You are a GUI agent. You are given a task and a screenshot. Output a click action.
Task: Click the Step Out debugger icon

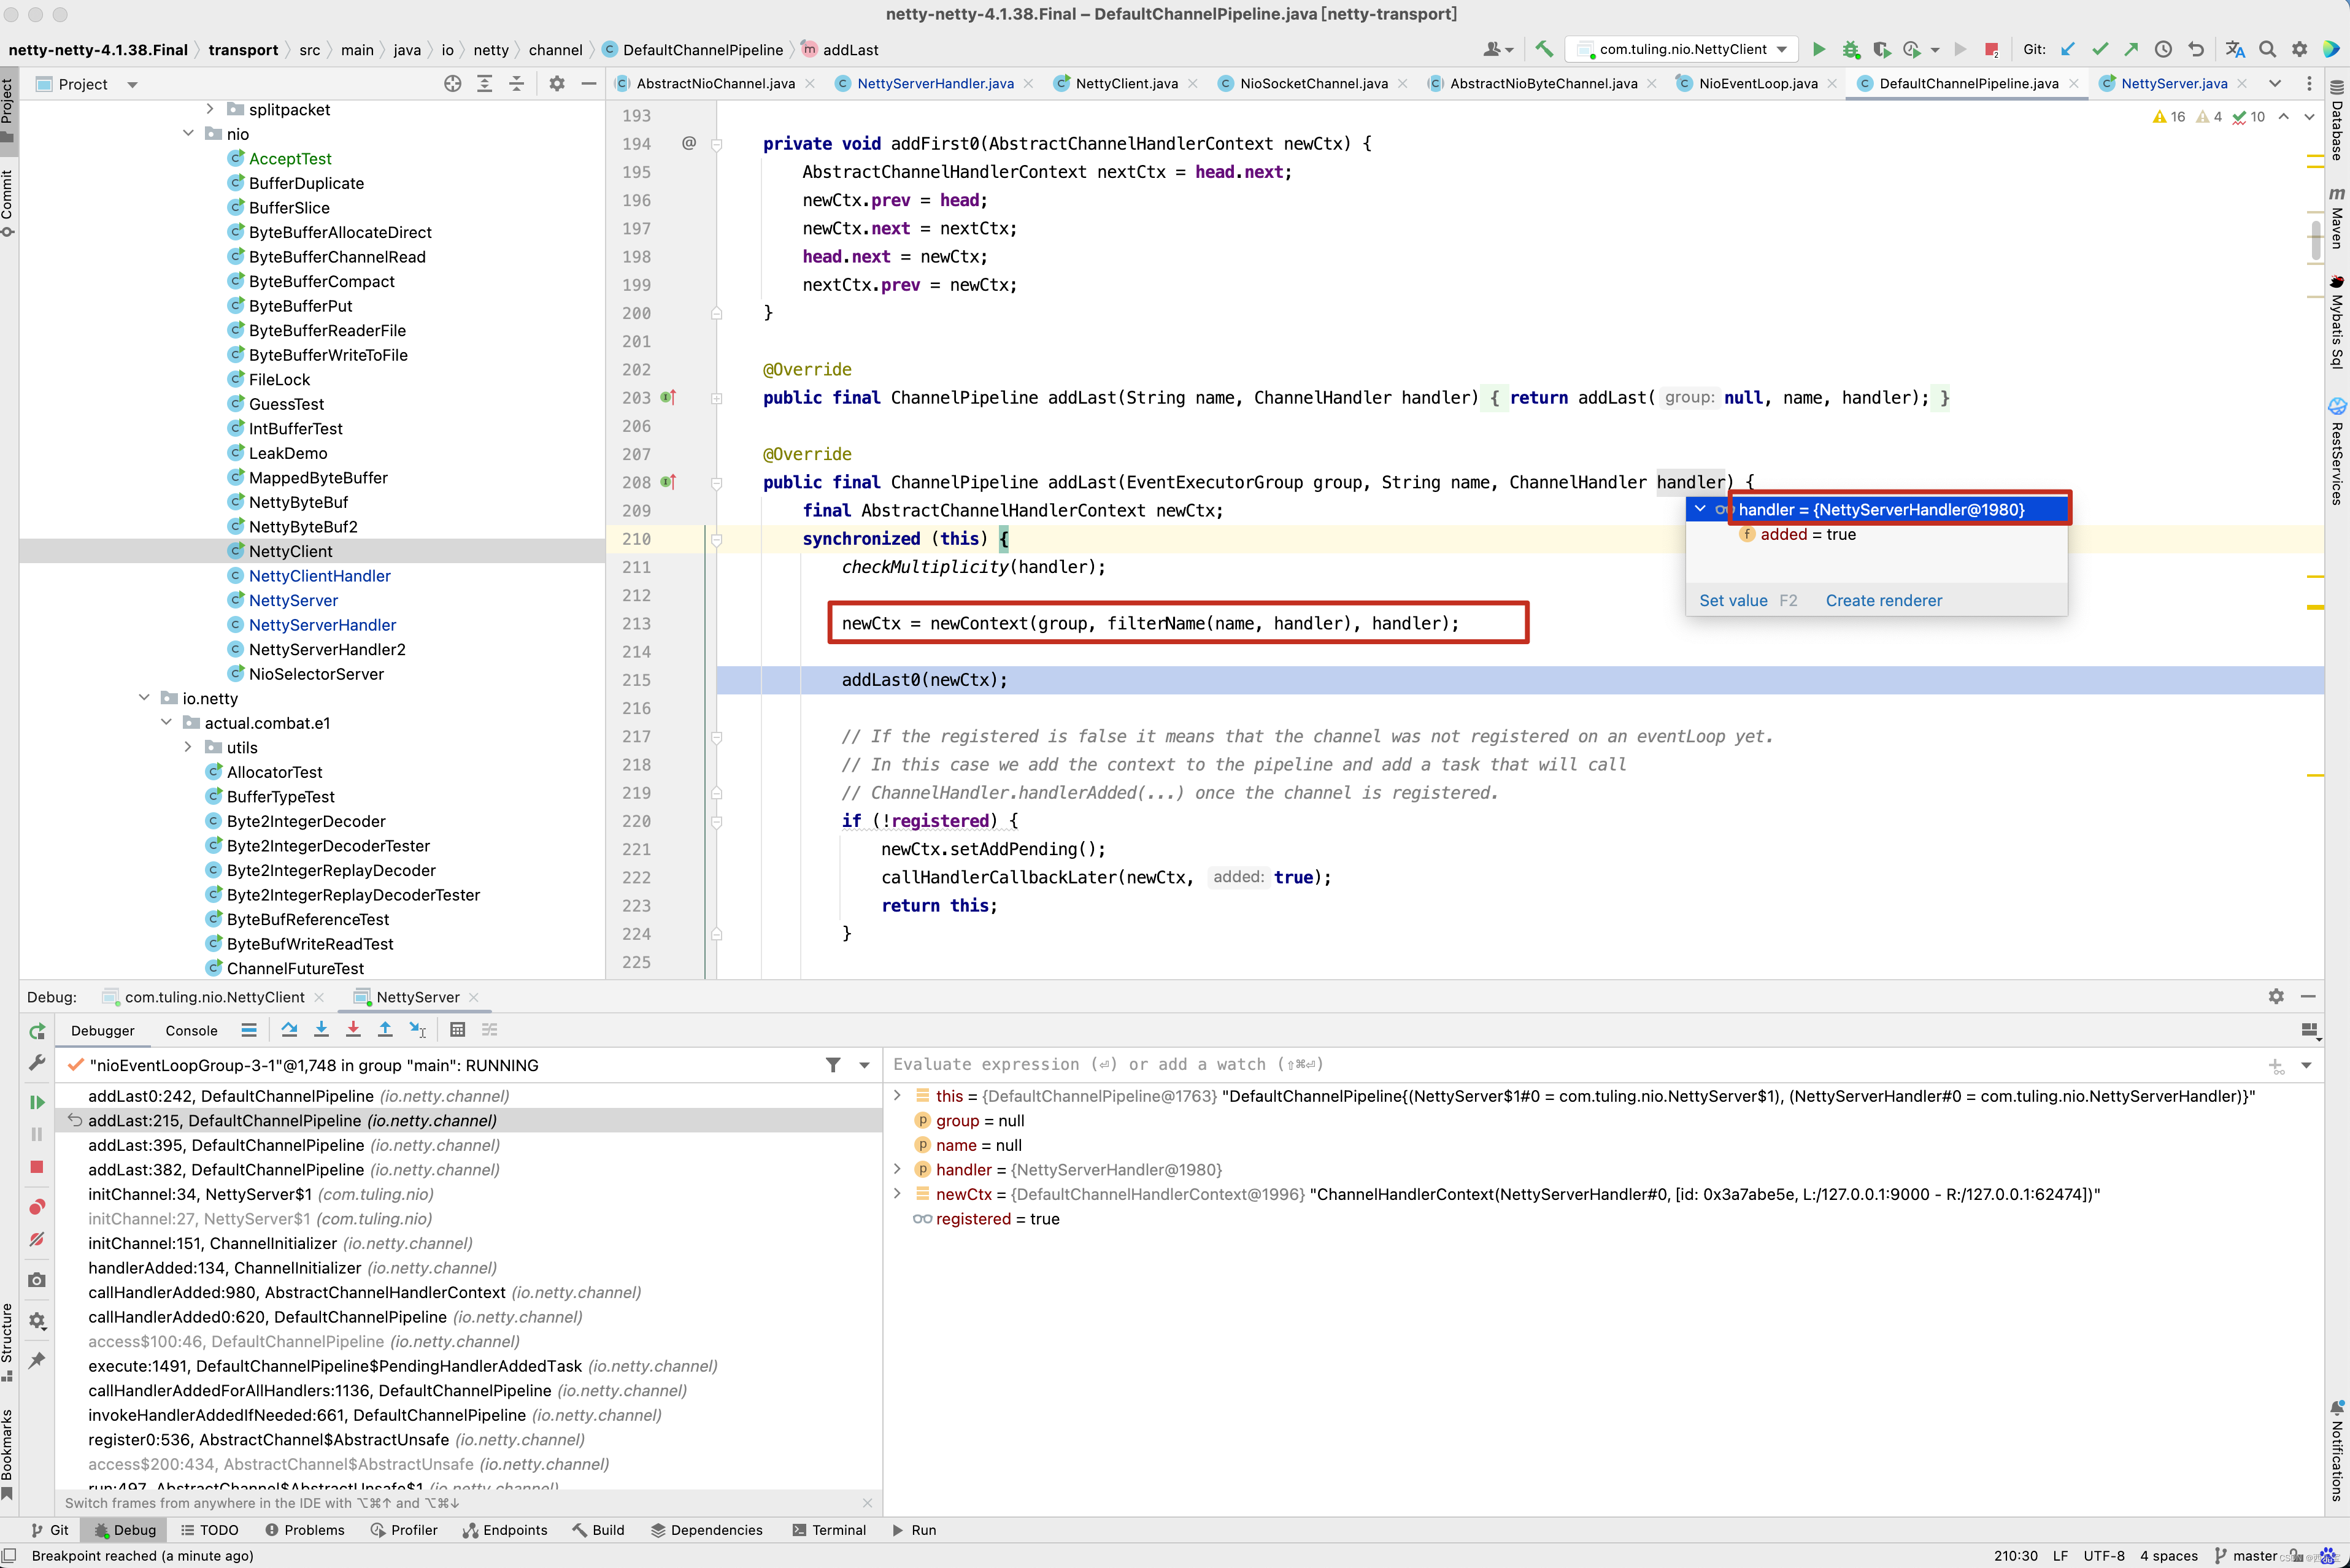385,1029
